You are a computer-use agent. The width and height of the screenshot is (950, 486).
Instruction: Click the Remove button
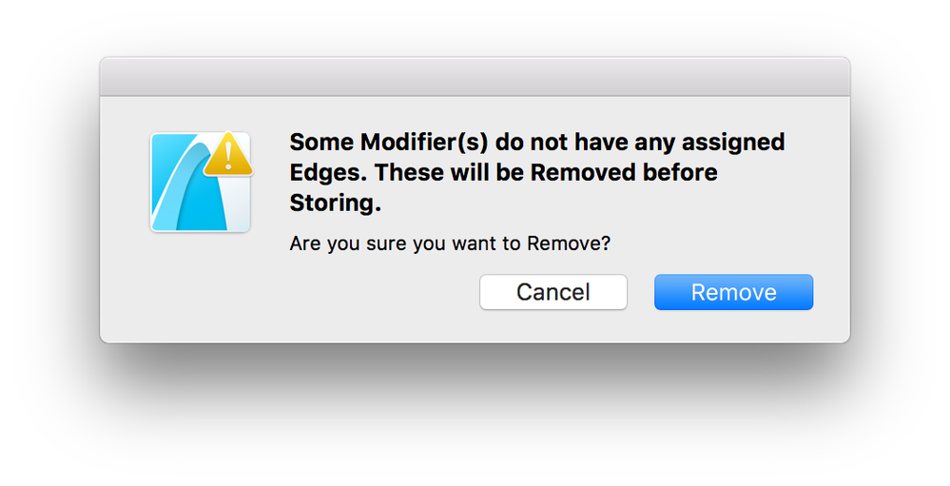[733, 292]
